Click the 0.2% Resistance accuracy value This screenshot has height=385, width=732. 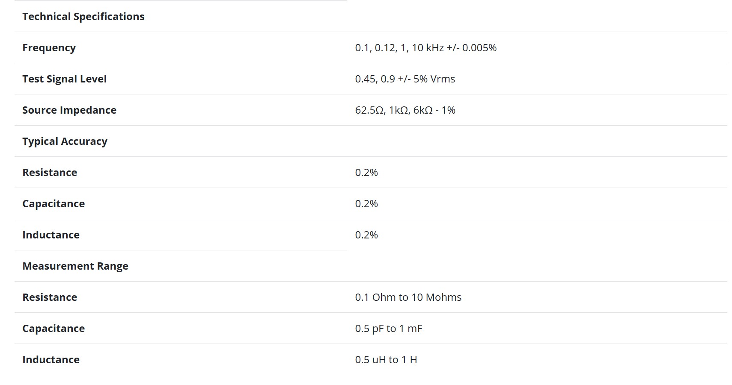[x=366, y=173]
